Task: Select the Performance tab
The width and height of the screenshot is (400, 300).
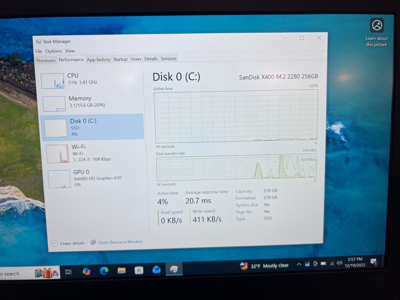Action: 71,60
